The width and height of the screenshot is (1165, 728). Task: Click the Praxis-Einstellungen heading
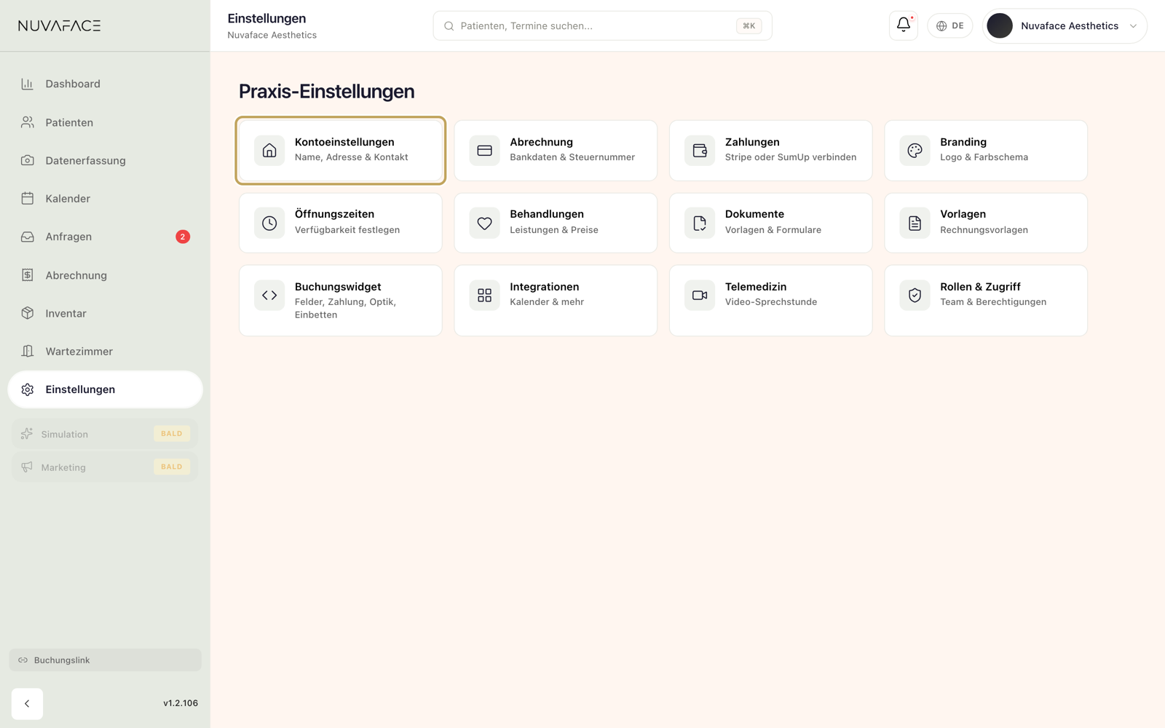[327, 92]
